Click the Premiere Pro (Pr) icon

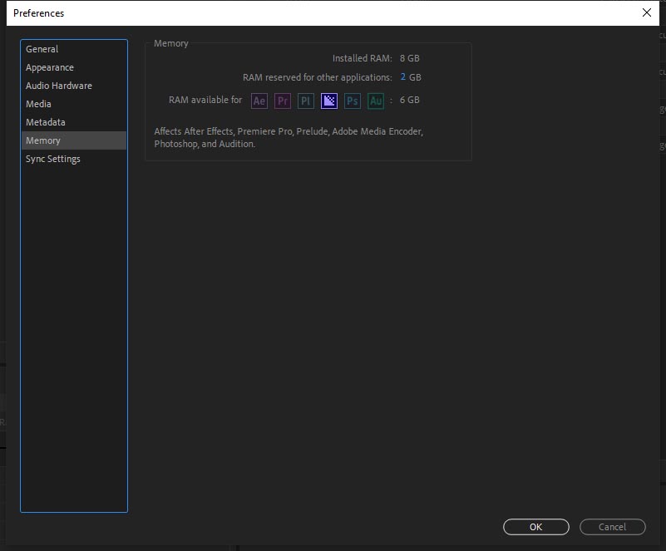pos(283,101)
